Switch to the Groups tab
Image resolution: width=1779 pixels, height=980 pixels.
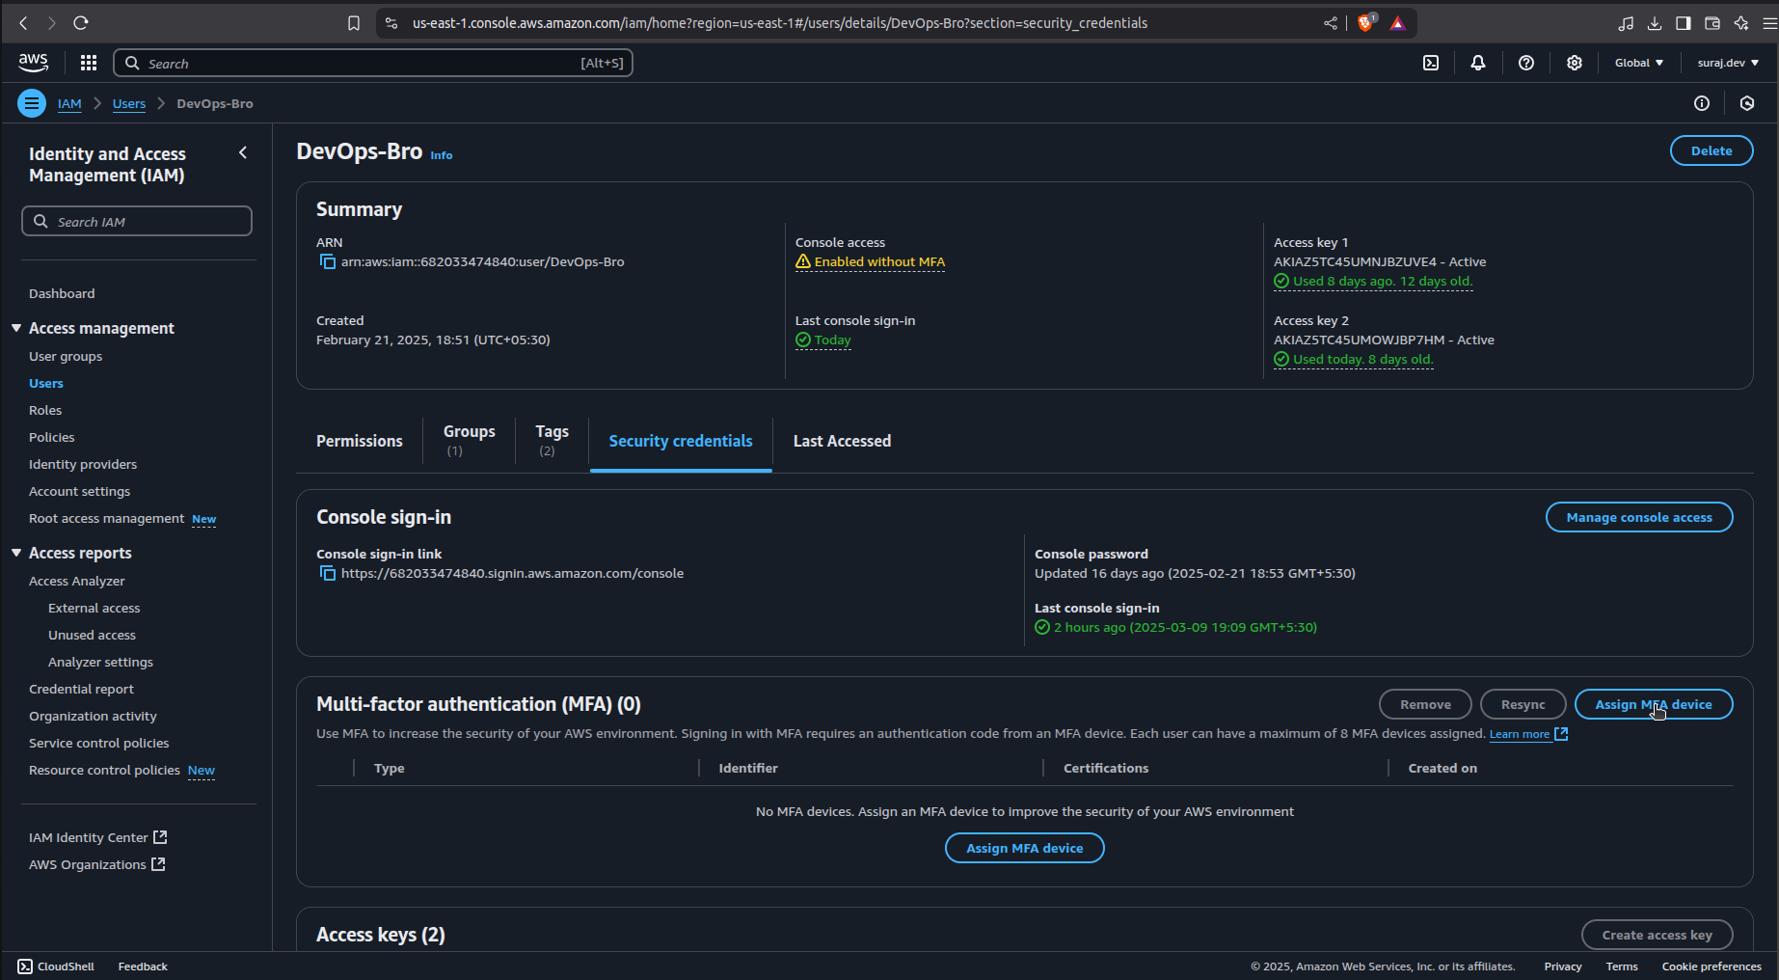click(470, 441)
